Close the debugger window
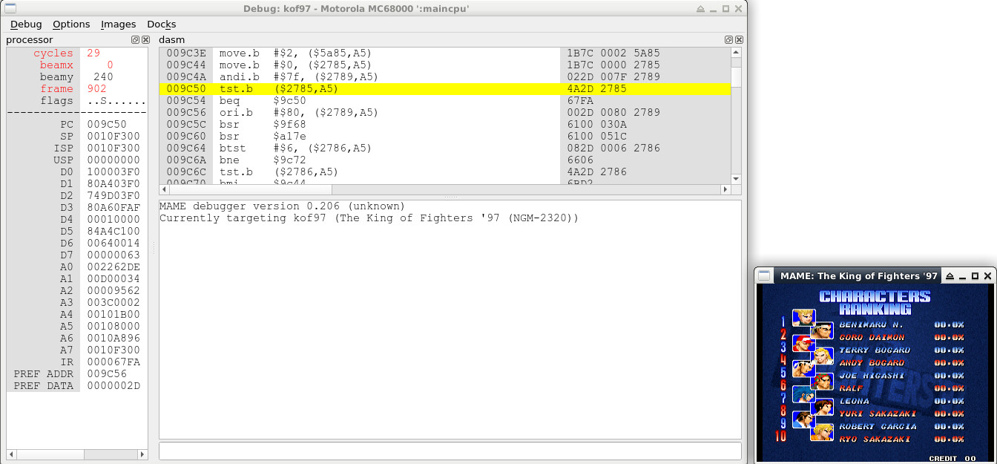 [738, 9]
